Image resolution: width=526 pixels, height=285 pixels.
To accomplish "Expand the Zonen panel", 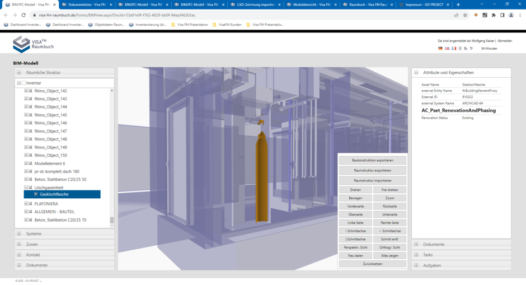I will tap(19, 244).
